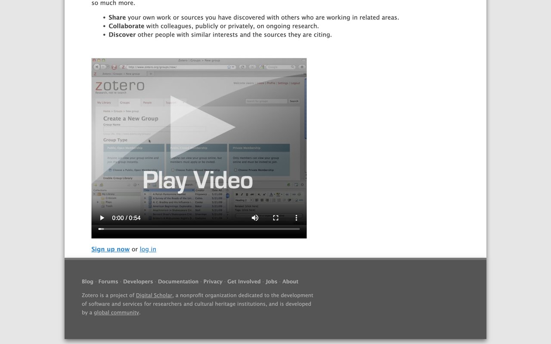
Task: Follow the "log in" link
Action: 148,249
